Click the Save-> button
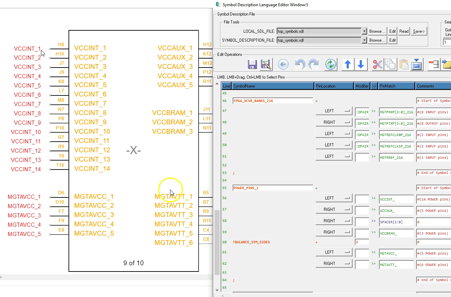 click(419, 31)
